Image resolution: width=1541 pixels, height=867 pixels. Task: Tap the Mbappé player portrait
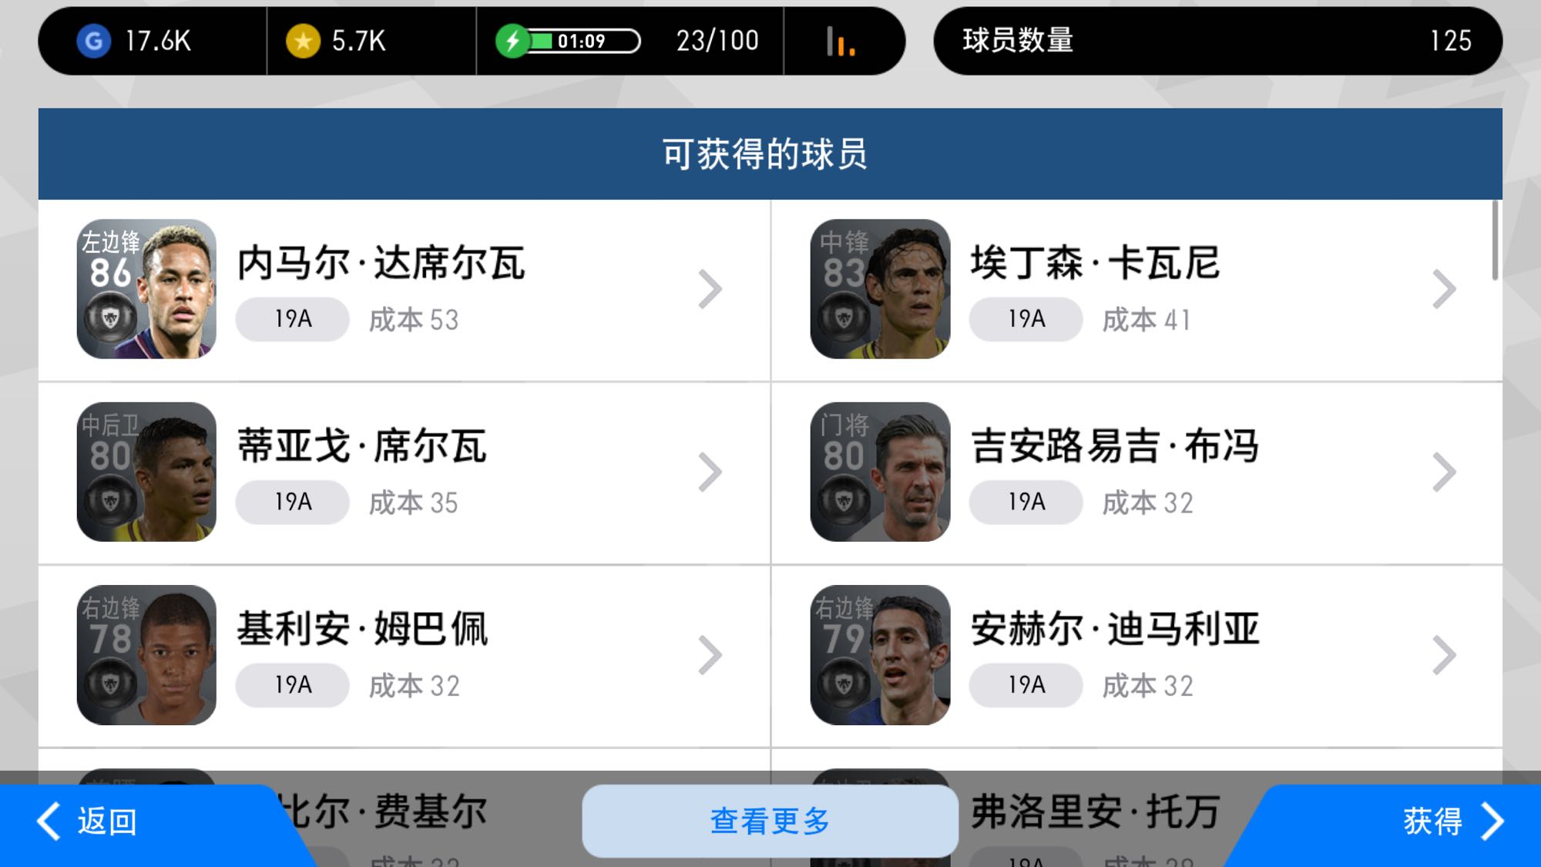[146, 654]
